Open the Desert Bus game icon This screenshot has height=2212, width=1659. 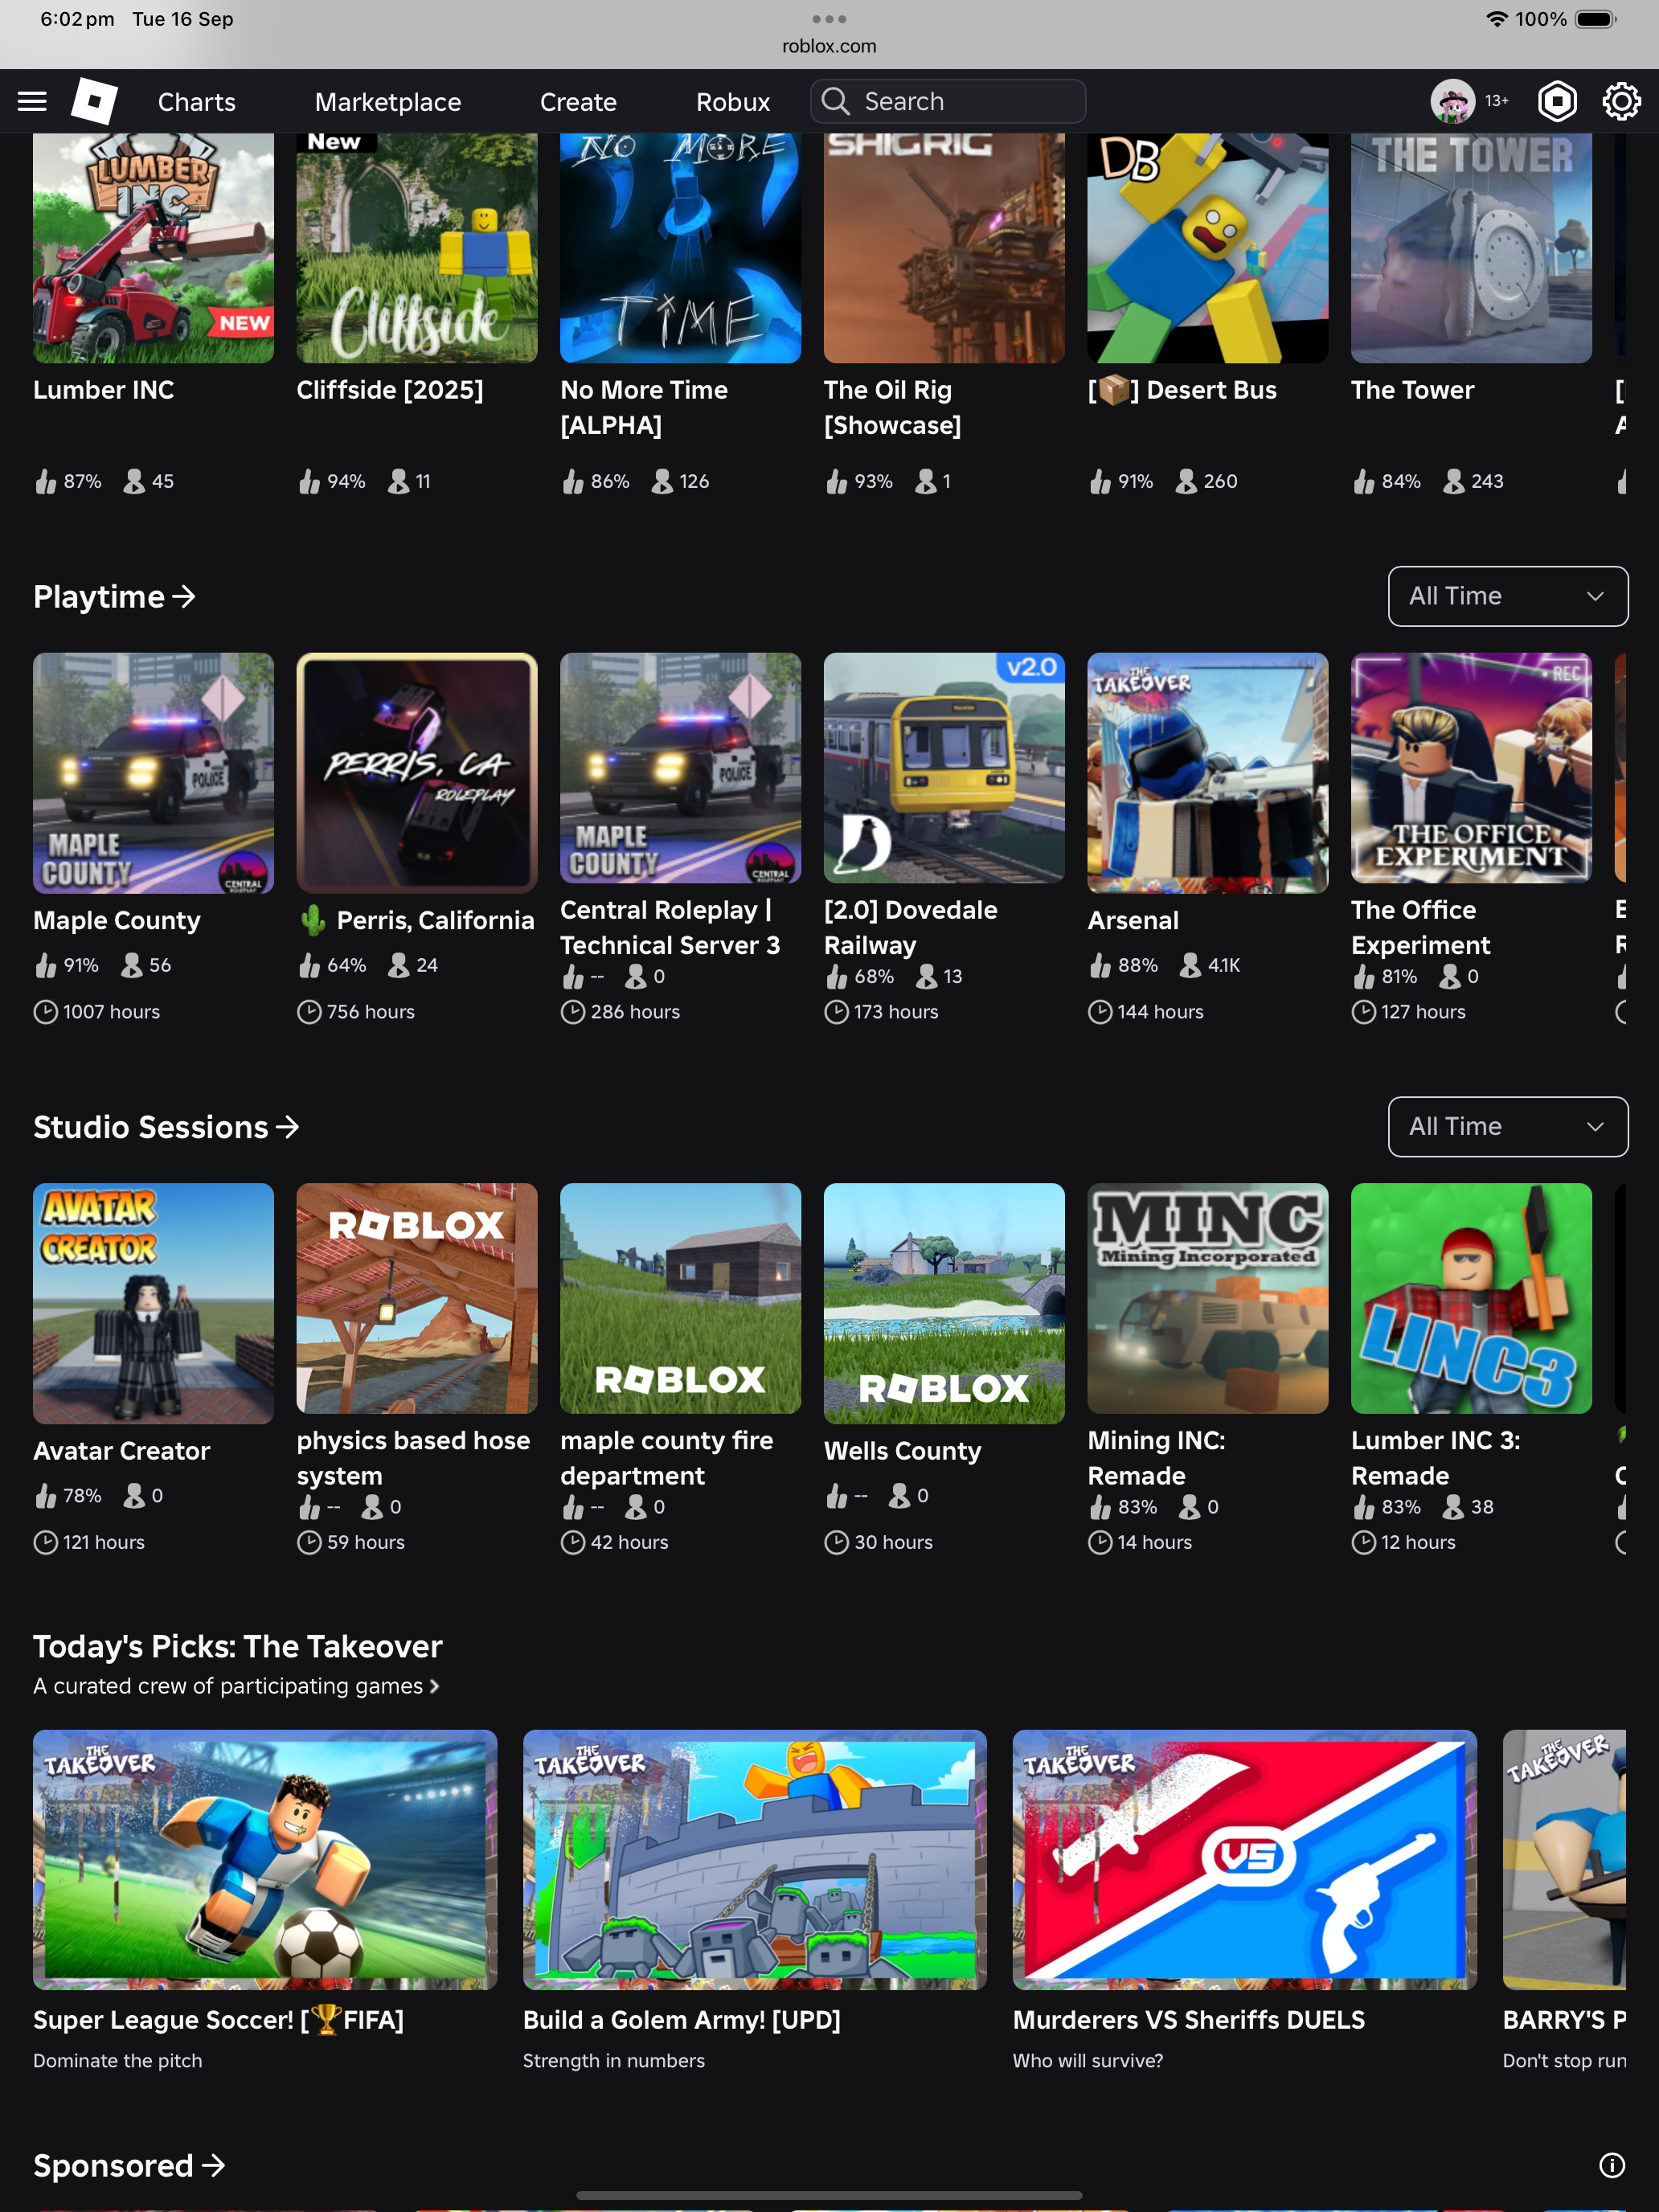1208,248
